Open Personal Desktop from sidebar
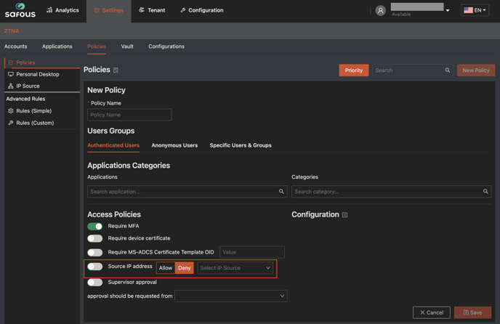This screenshot has width=500, height=324. [38, 74]
